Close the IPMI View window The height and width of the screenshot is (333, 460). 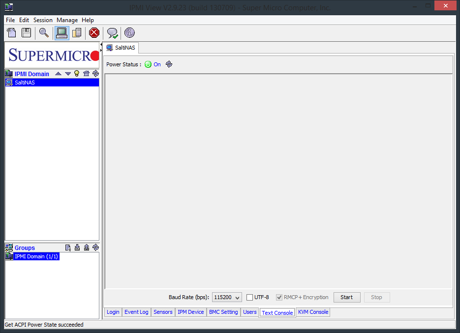click(x=446, y=5)
